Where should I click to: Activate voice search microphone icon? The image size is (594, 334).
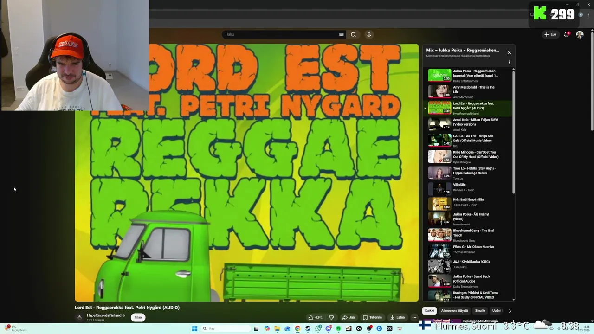(369, 34)
